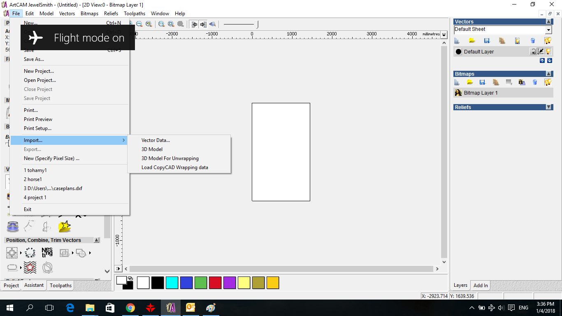Image resolution: width=562 pixels, height=316 pixels.
Task: Choose Vector Data... from Import submenu
Action: (179, 140)
